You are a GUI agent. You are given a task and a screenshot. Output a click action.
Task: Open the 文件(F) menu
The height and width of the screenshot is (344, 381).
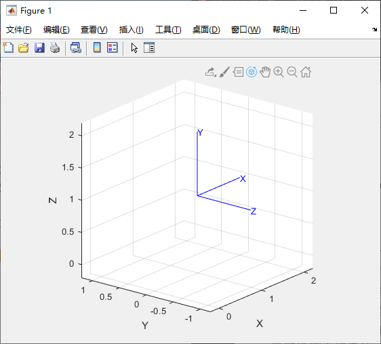[19, 30]
